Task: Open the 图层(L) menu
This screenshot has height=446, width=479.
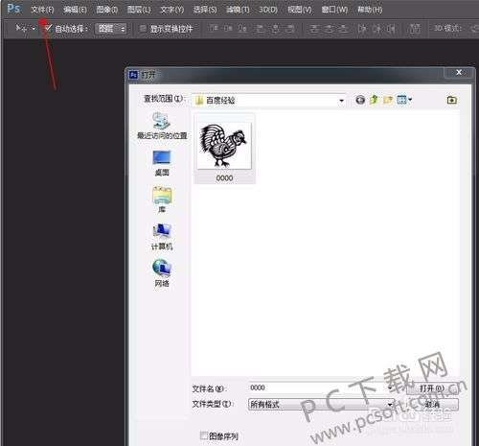Action: pos(139,10)
